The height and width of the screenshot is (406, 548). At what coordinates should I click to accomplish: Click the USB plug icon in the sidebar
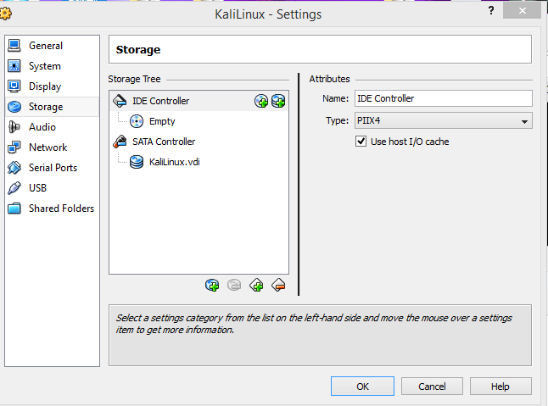click(14, 188)
